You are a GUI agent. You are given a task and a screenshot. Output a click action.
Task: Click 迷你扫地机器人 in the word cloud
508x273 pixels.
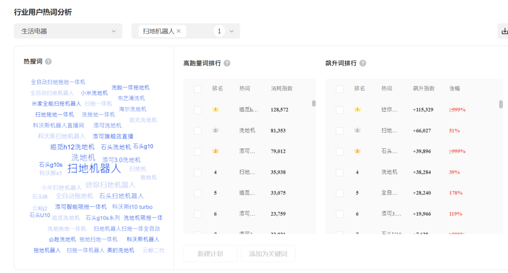(x=111, y=185)
